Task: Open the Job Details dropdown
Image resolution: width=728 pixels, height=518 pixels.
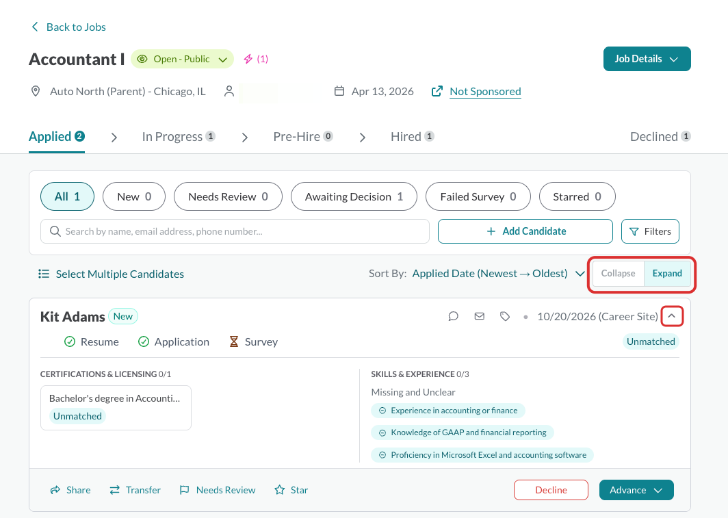Action: pos(647,59)
